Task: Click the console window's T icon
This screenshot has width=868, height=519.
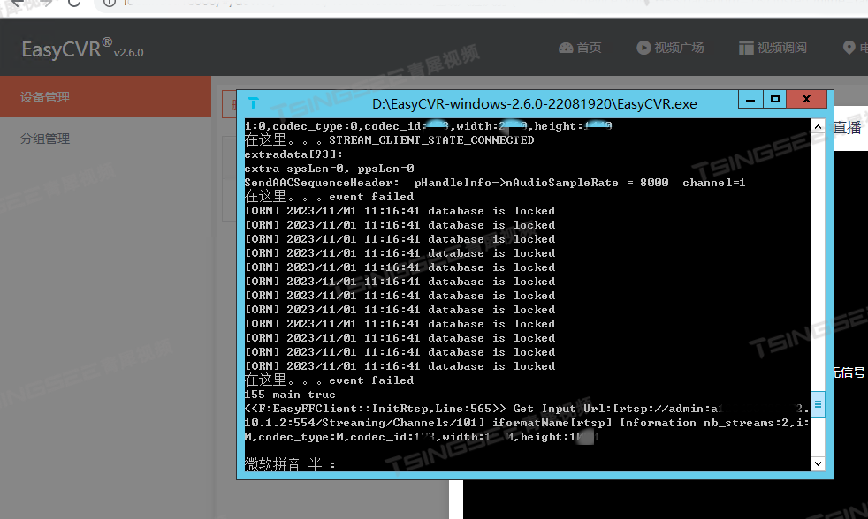Action: [x=254, y=103]
